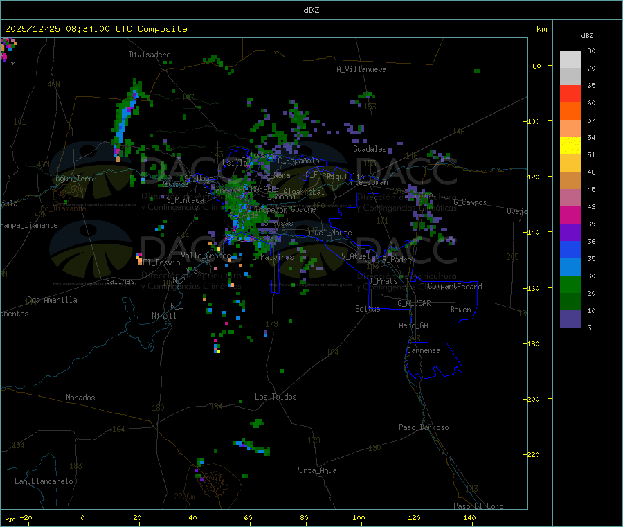623x527 pixels.
Task: Click the 140 tick label on the horizontal km axis
Action: coord(469,517)
